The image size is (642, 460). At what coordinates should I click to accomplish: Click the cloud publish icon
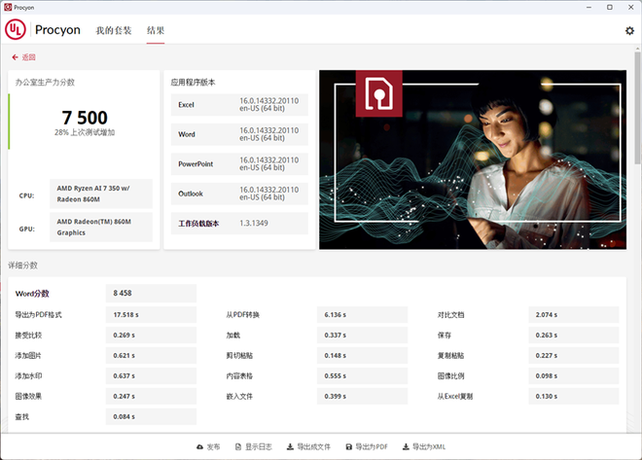pos(199,447)
